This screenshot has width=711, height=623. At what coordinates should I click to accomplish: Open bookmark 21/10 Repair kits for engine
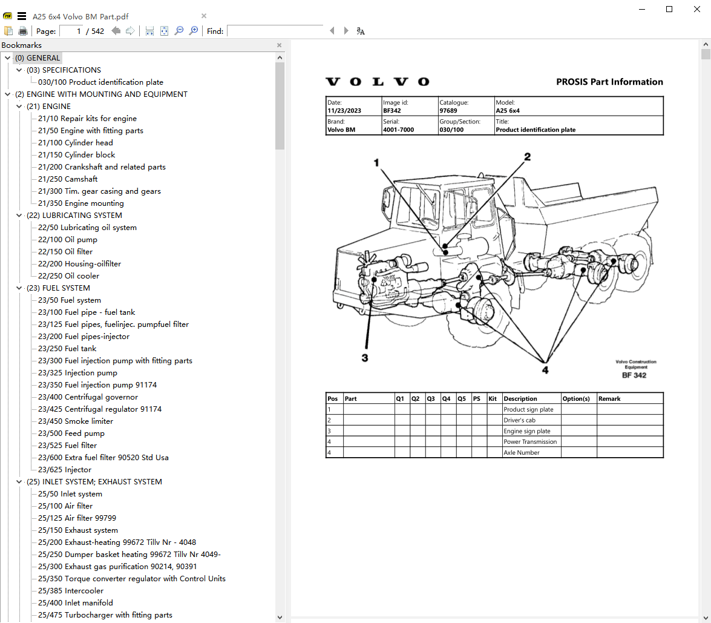click(87, 119)
